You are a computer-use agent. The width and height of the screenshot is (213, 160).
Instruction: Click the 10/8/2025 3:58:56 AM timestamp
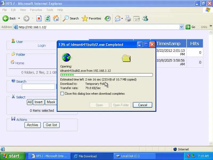coord(171,62)
